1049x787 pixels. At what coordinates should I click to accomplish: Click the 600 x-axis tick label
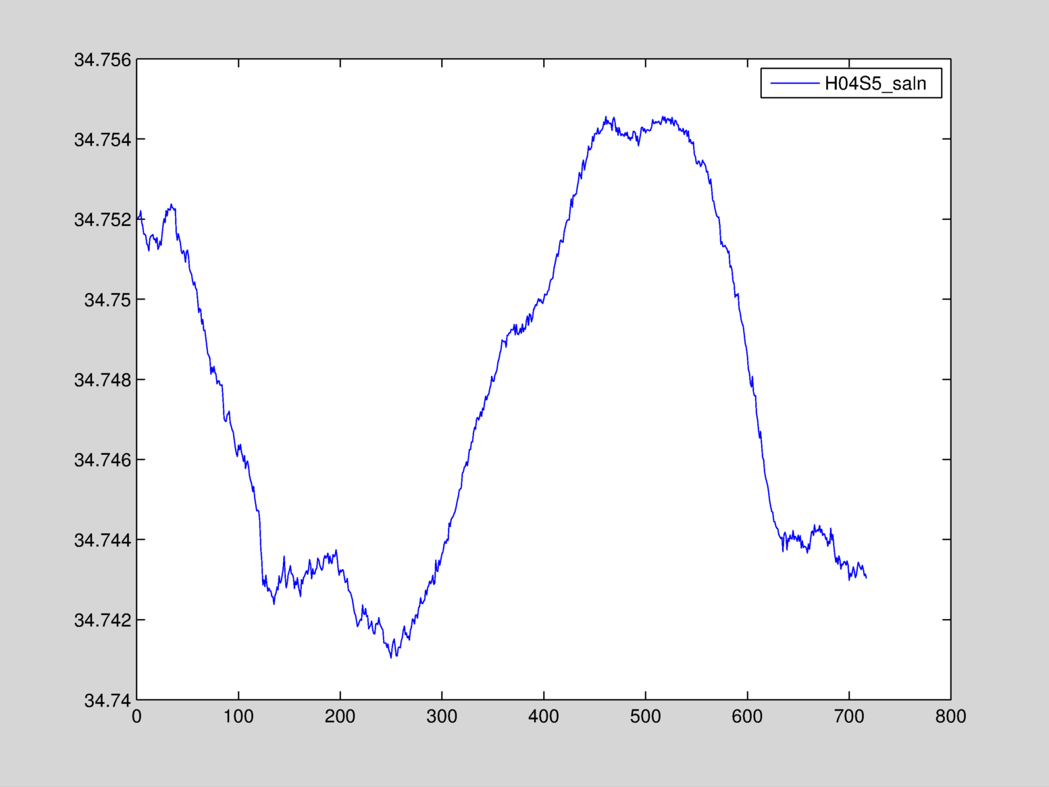[747, 717]
